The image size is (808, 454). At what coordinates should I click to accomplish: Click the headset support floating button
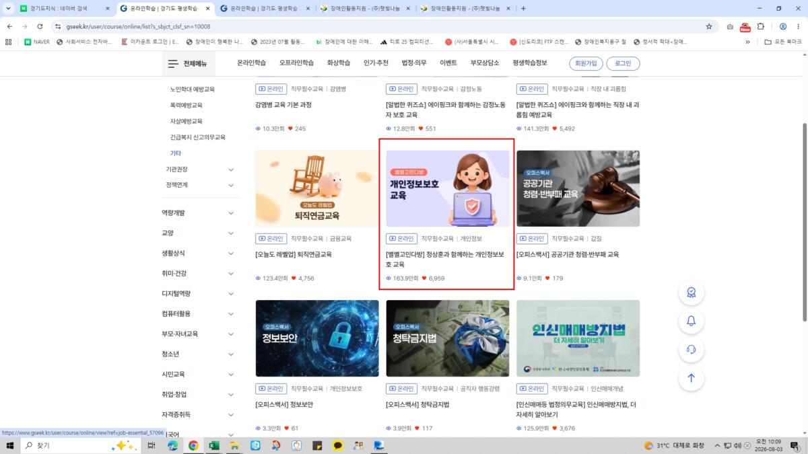[691, 349]
